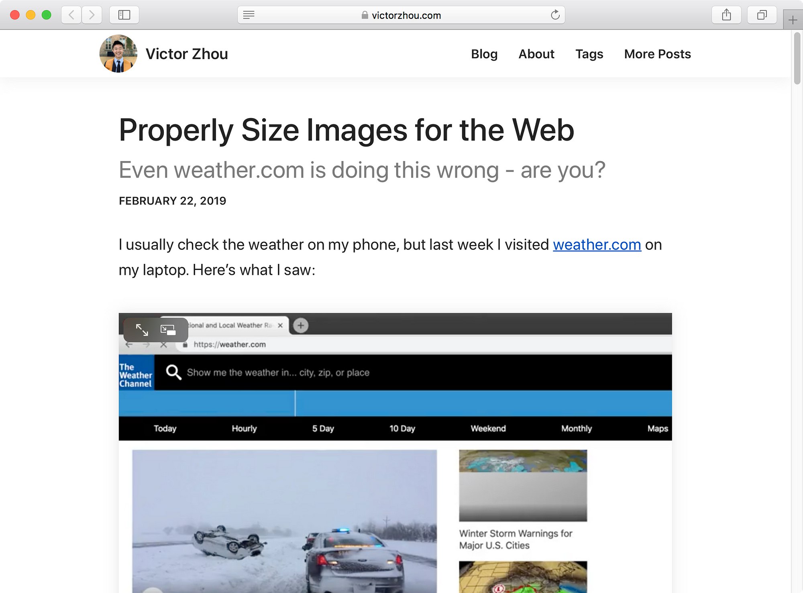The height and width of the screenshot is (593, 803).
Task: Open the Blog nav item
Action: click(484, 54)
